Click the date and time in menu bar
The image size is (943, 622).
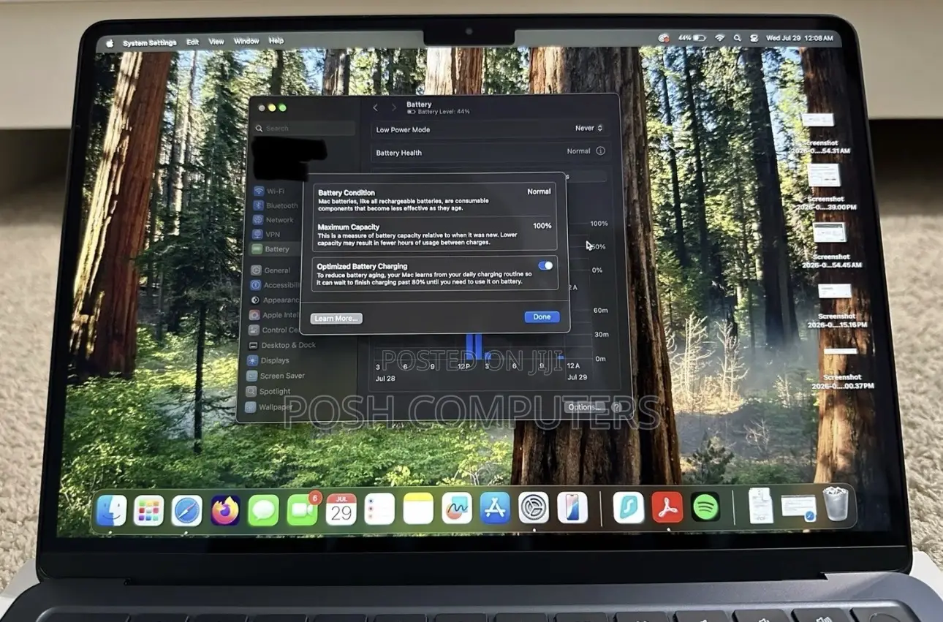click(800, 38)
